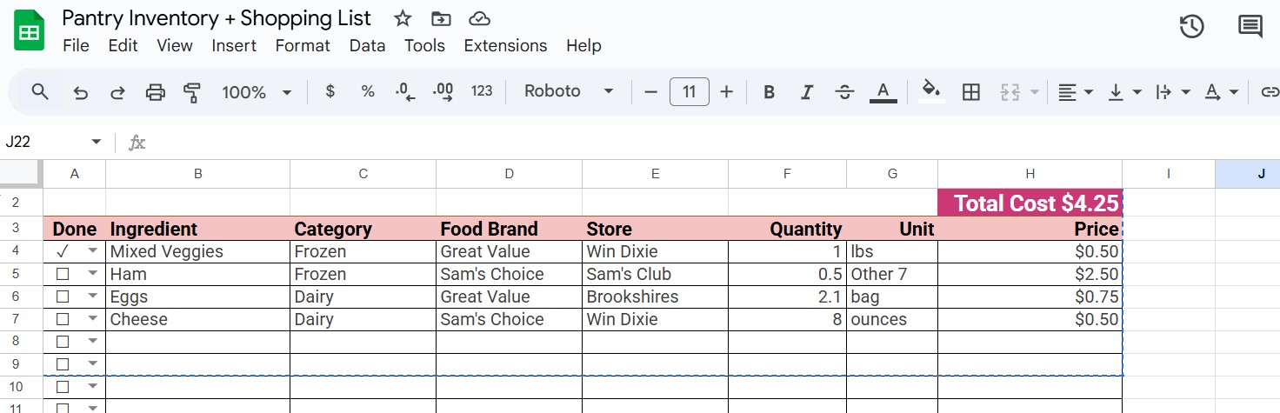Open the Extensions menu
Screen dimensions: 1280x413
(505, 45)
